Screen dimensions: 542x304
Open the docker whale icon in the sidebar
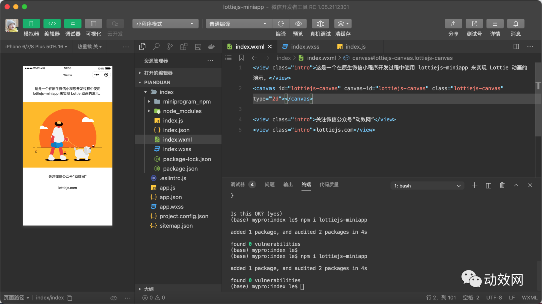212,46
